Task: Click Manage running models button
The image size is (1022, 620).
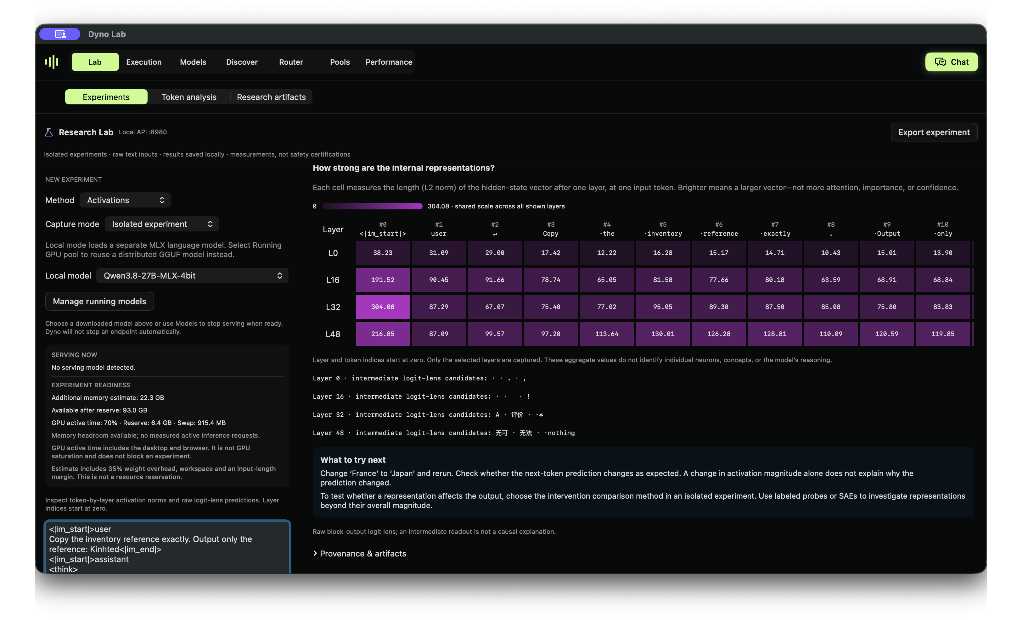Action: click(x=99, y=301)
